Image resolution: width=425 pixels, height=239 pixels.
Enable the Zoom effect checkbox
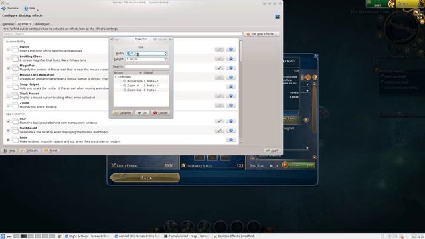click(8, 105)
